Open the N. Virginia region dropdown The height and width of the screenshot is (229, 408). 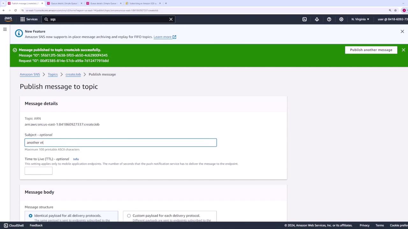click(x=360, y=19)
